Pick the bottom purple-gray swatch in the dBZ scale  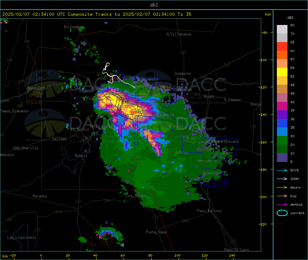point(282,158)
